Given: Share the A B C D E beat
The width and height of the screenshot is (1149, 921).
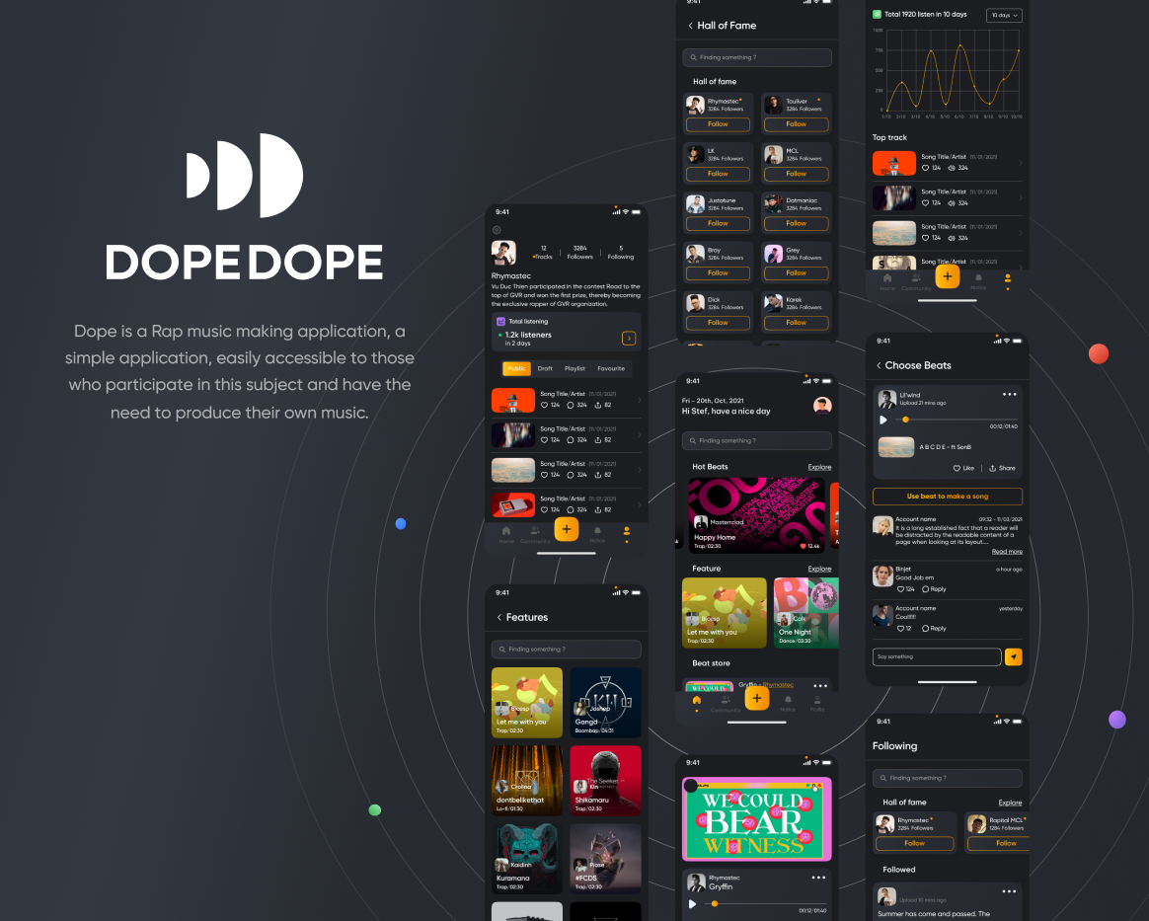Looking at the screenshot, I should point(1002,468).
